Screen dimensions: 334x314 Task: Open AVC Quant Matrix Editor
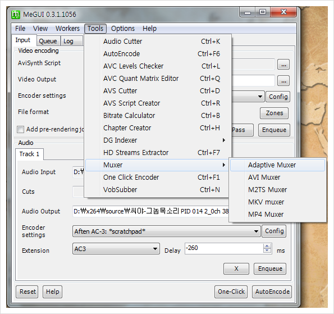[158, 79]
